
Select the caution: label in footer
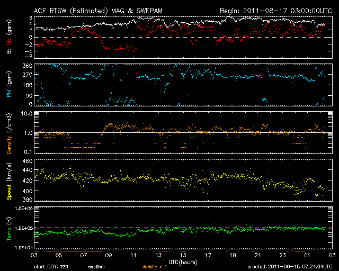coord(96,267)
